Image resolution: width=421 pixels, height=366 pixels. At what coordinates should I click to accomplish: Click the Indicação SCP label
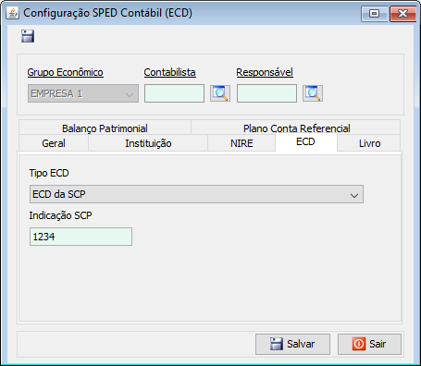pos(60,215)
